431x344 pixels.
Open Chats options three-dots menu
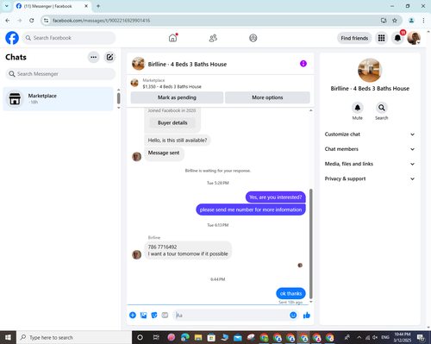click(x=93, y=57)
